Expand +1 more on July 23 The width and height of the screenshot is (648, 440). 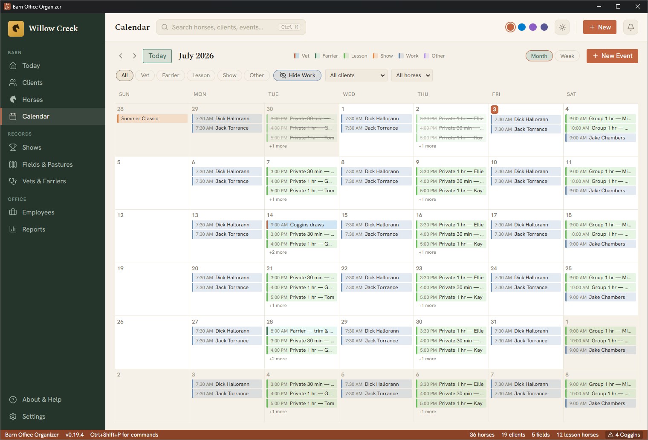[427, 306]
